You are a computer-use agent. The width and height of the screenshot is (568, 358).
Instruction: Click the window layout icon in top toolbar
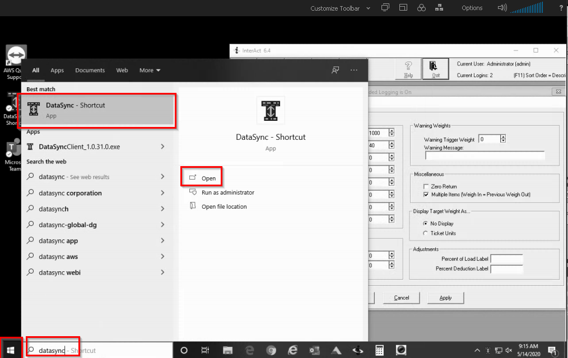[403, 8]
